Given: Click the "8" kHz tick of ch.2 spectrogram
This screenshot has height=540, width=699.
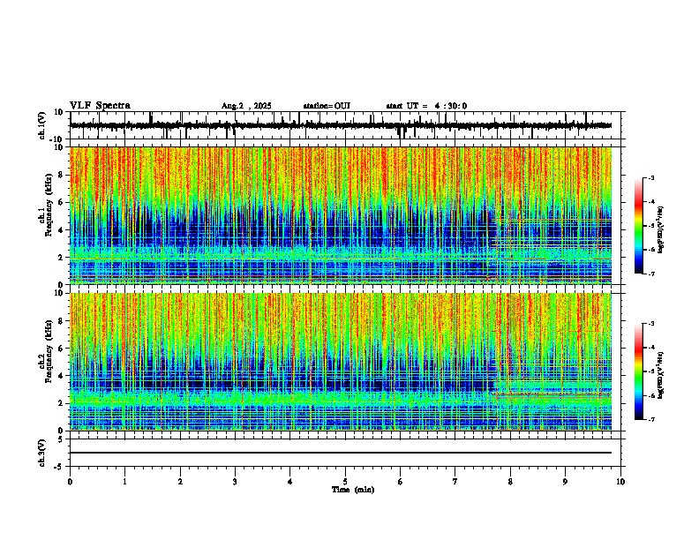Looking at the screenshot, I should tap(61, 321).
